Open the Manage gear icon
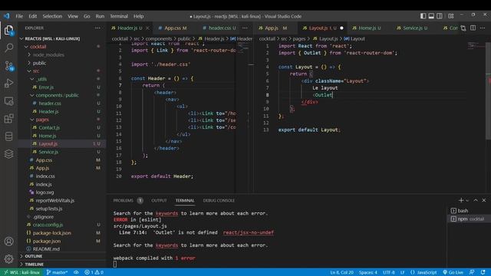491x276 pixels. [x=8, y=259]
